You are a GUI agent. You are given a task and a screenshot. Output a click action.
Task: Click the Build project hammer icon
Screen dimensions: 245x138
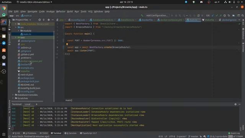point(142,15)
